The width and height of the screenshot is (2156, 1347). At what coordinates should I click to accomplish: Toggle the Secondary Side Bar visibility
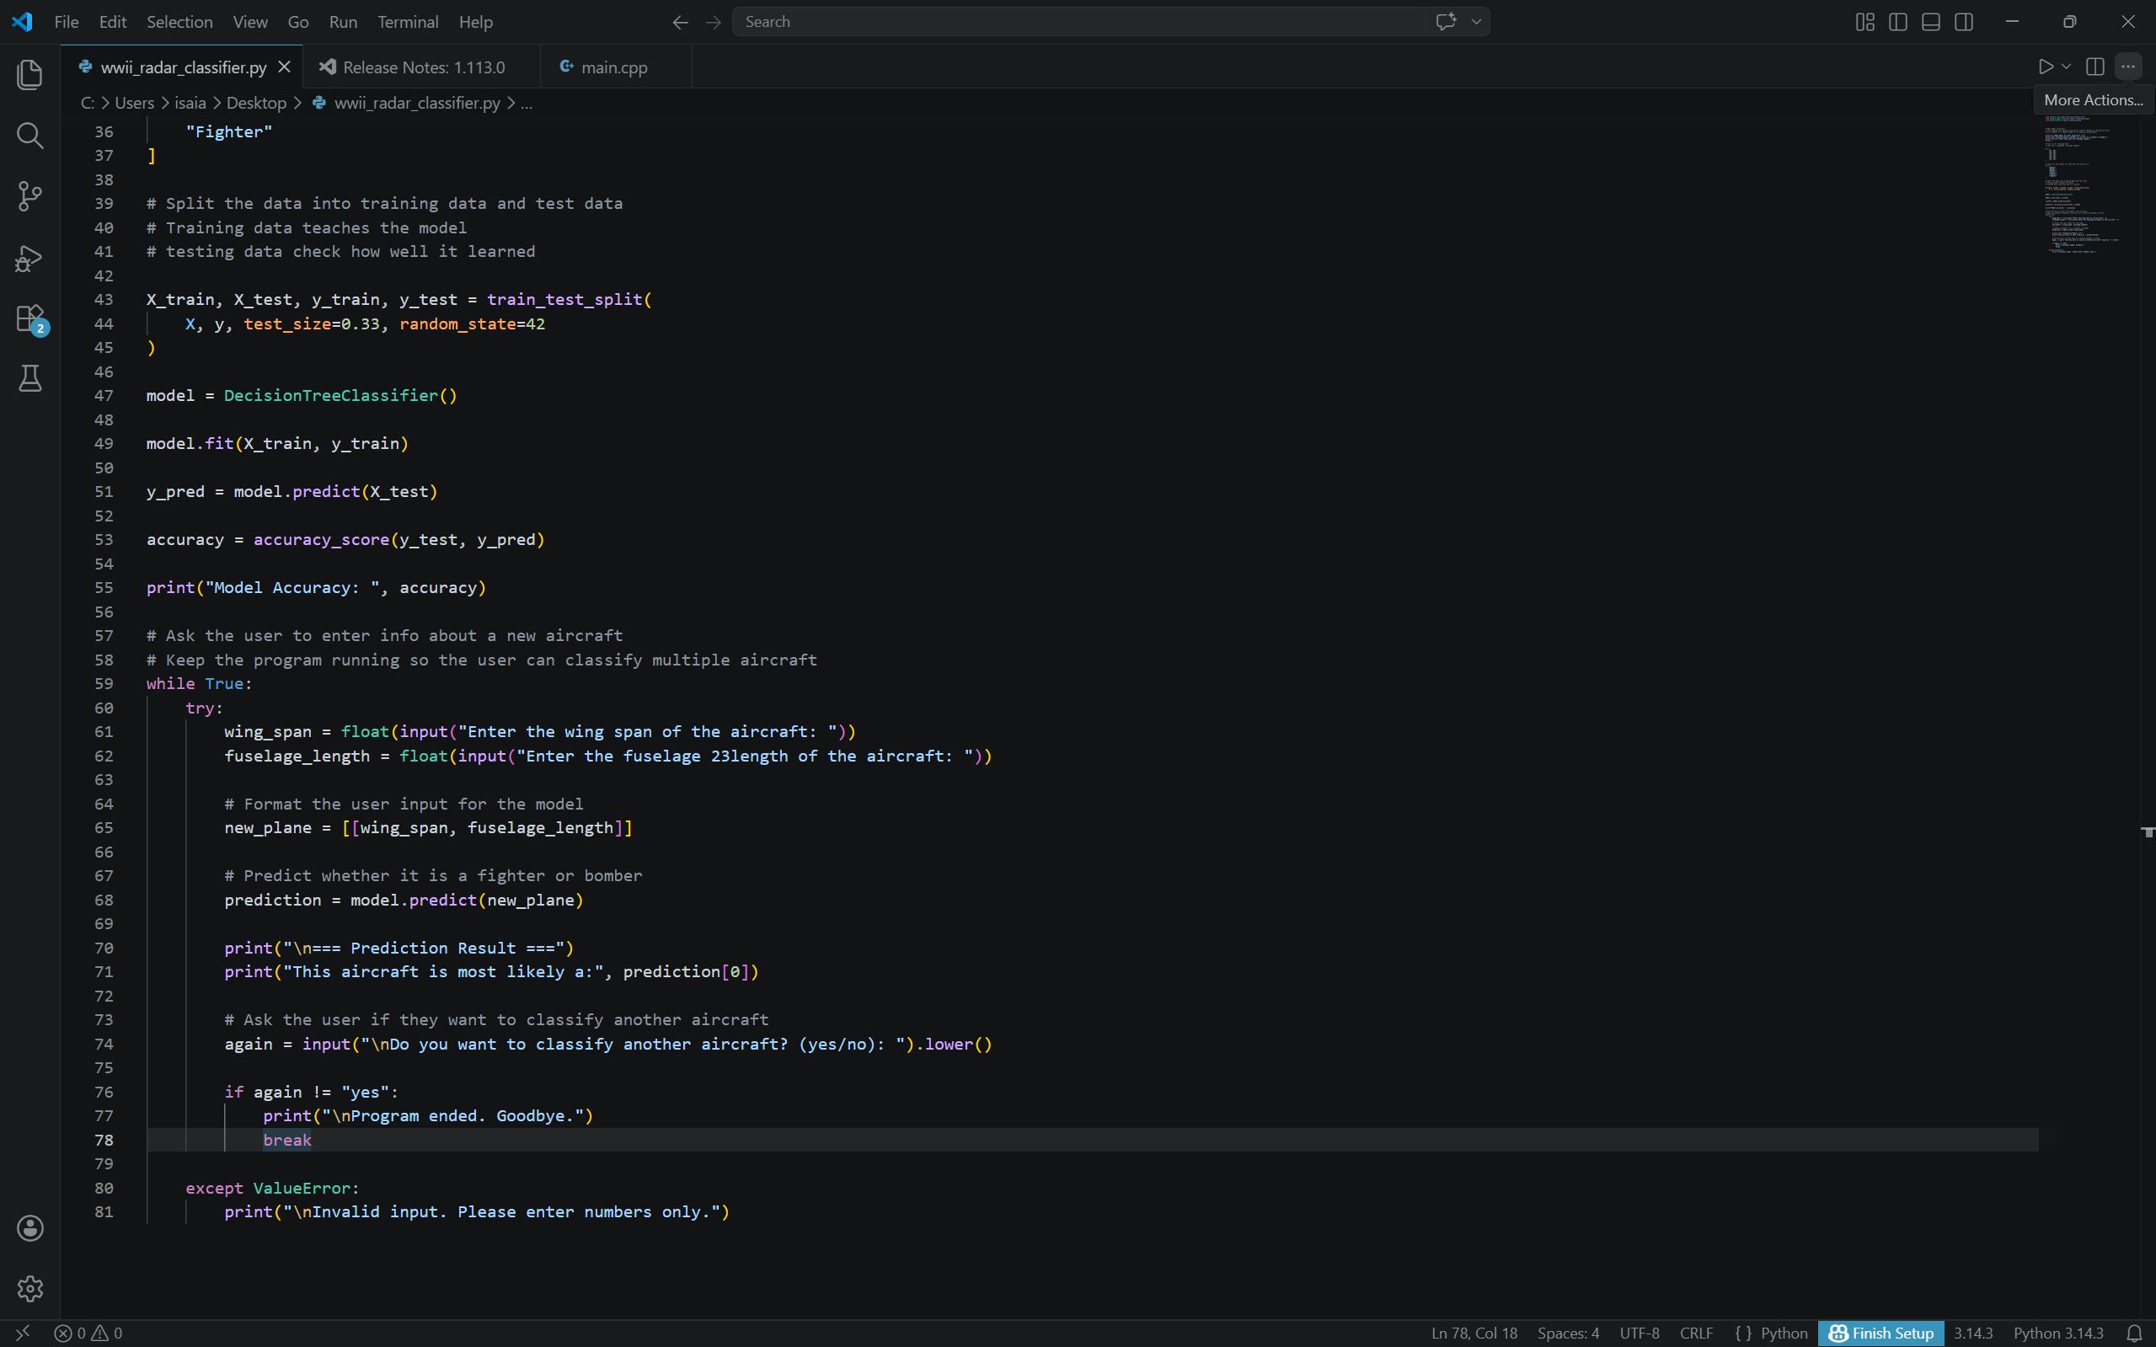(1965, 21)
